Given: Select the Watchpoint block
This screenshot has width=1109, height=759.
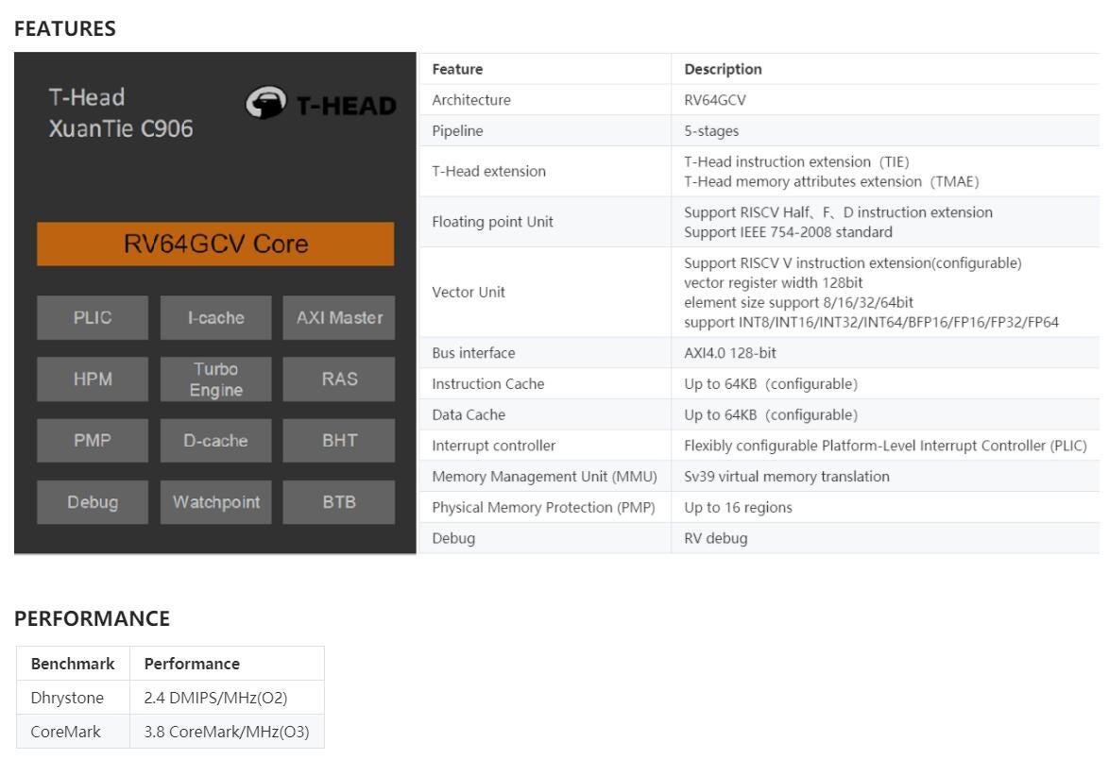Looking at the screenshot, I should pyautogui.click(x=215, y=502).
